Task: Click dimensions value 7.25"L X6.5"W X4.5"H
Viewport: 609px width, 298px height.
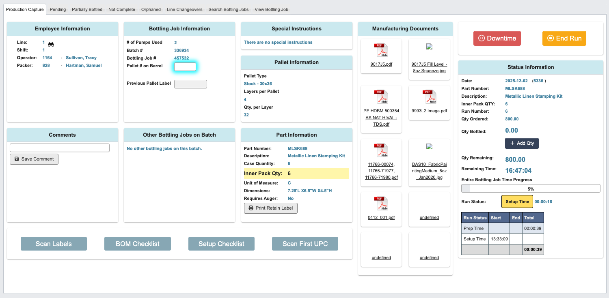Action: [309, 191]
